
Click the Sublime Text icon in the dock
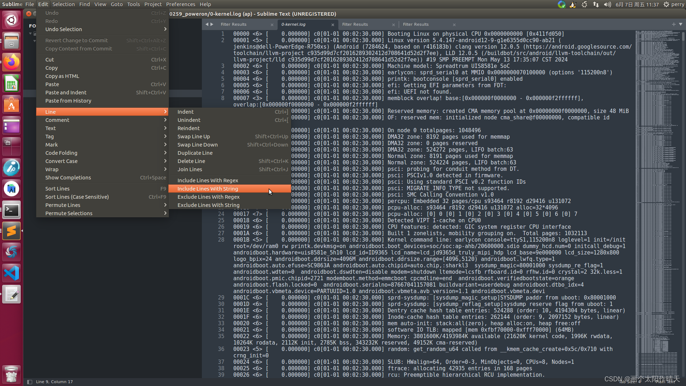[x=11, y=231]
